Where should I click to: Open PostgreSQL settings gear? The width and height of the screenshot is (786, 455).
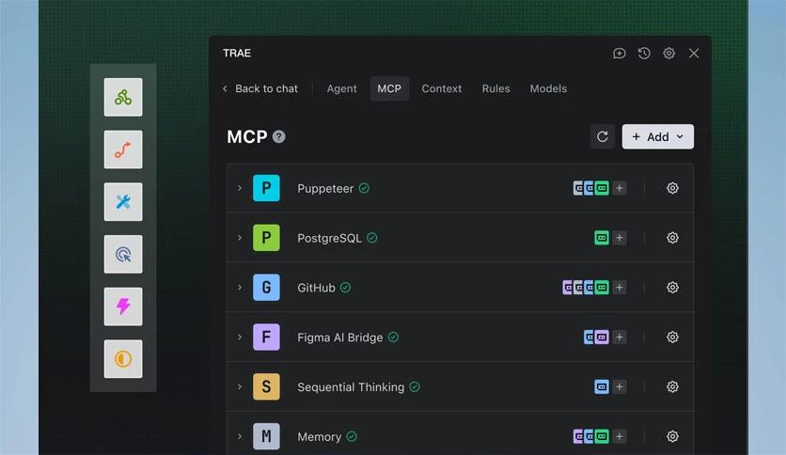[672, 238]
